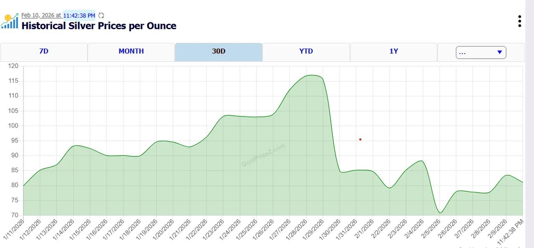This screenshot has height=248, width=534.
Task: Switch to the 1Y tab
Action: [393, 52]
